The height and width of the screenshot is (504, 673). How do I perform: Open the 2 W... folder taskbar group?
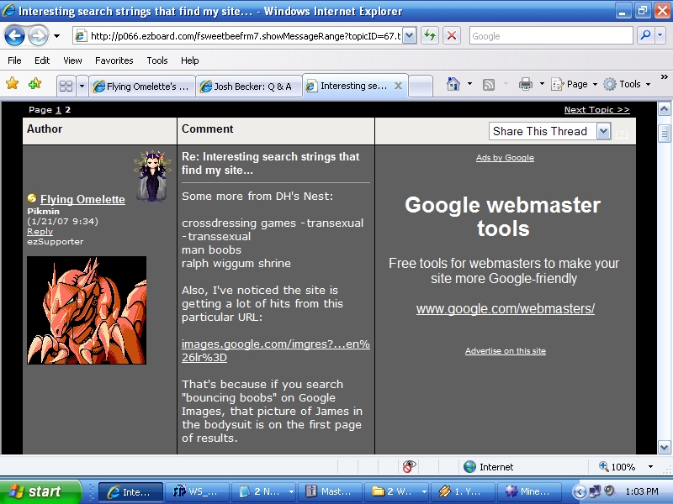pyautogui.click(x=395, y=492)
